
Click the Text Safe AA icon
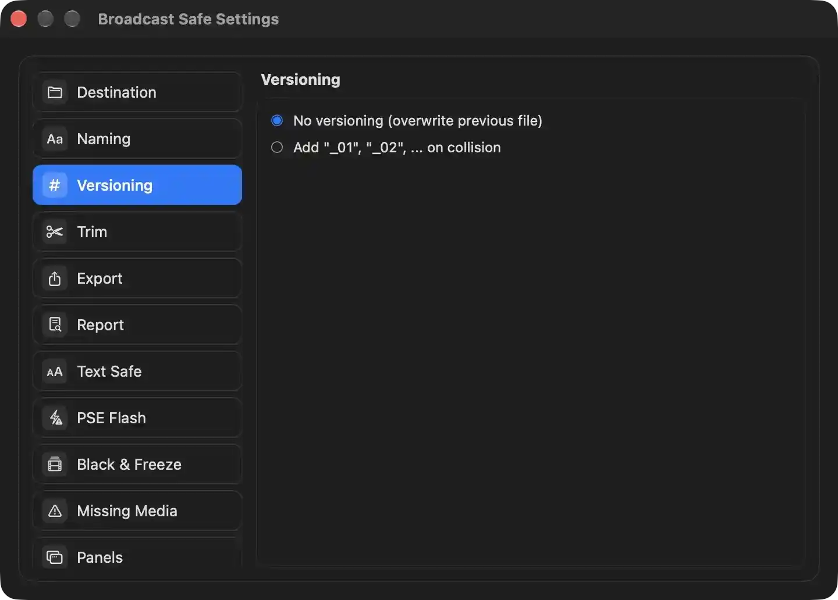tap(55, 372)
